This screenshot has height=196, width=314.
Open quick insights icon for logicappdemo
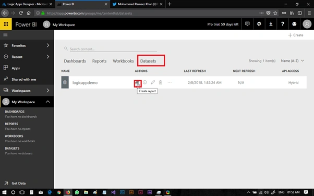pyautogui.click(x=145, y=82)
